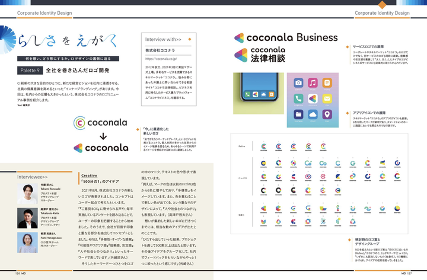Click the 'Palette 9' label
427x280 pixels.
coord(30,70)
